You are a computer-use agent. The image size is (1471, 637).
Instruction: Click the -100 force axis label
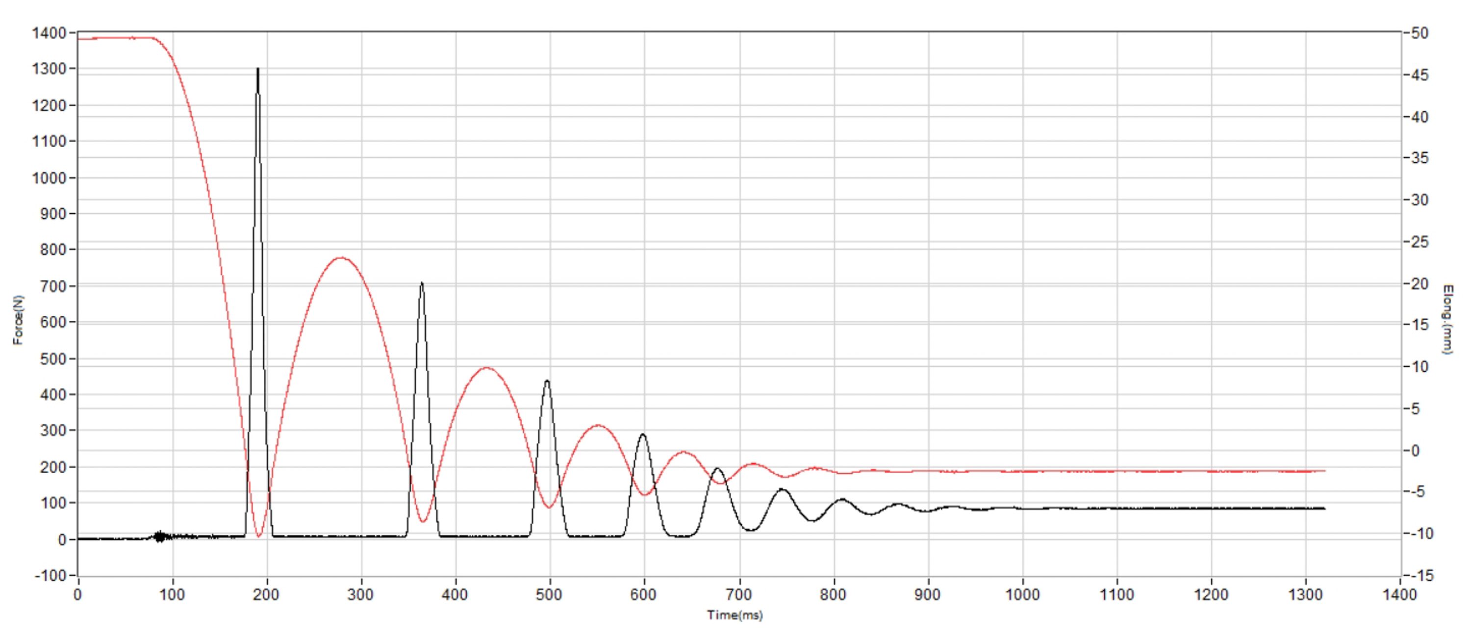point(51,576)
